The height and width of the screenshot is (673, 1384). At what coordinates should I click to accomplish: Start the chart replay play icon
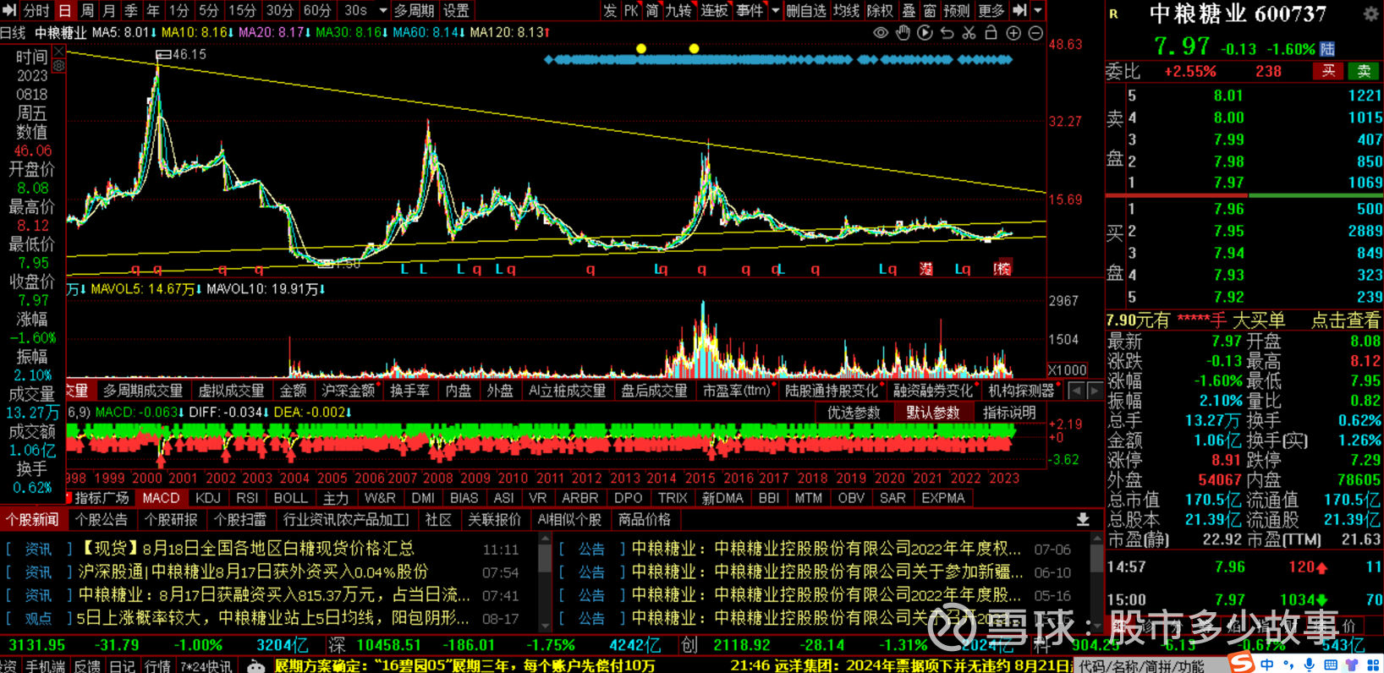click(x=925, y=33)
